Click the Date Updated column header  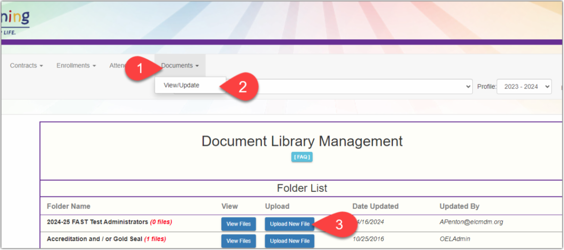coord(375,206)
